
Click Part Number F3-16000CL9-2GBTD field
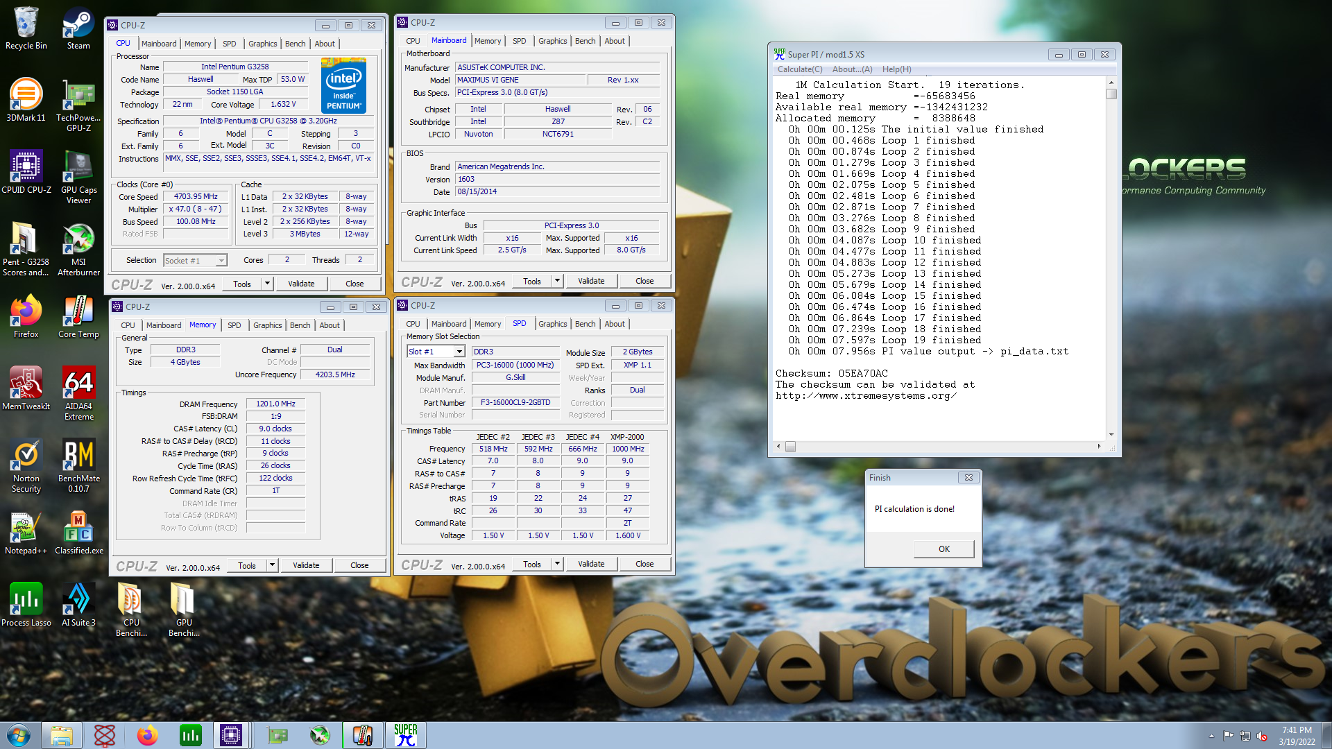[515, 402]
